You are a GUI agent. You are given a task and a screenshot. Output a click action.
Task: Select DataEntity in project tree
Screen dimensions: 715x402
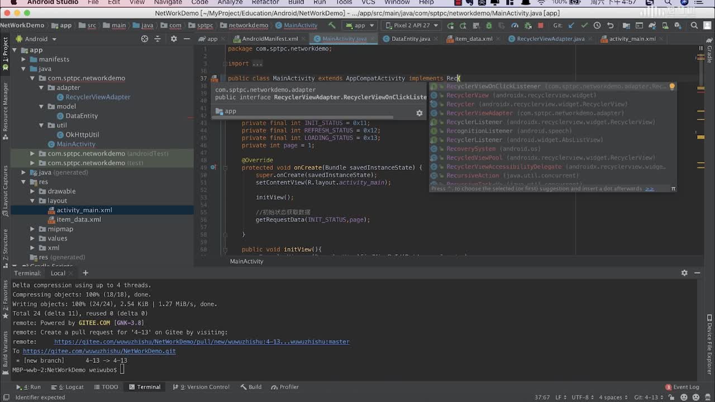[81, 116]
